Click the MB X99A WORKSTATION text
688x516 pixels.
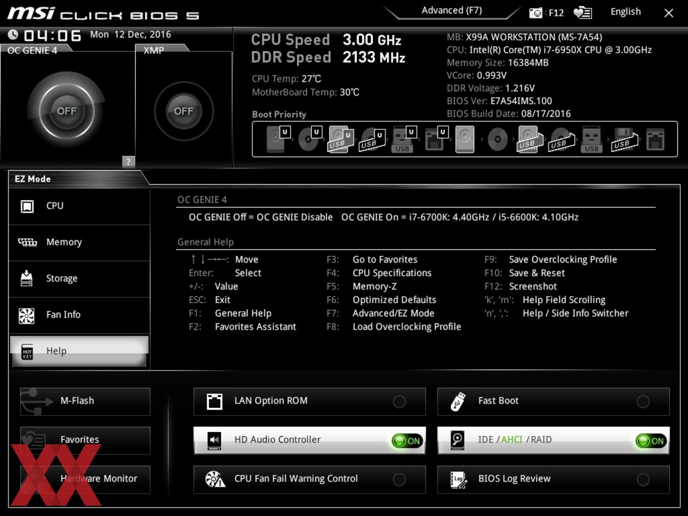click(524, 37)
